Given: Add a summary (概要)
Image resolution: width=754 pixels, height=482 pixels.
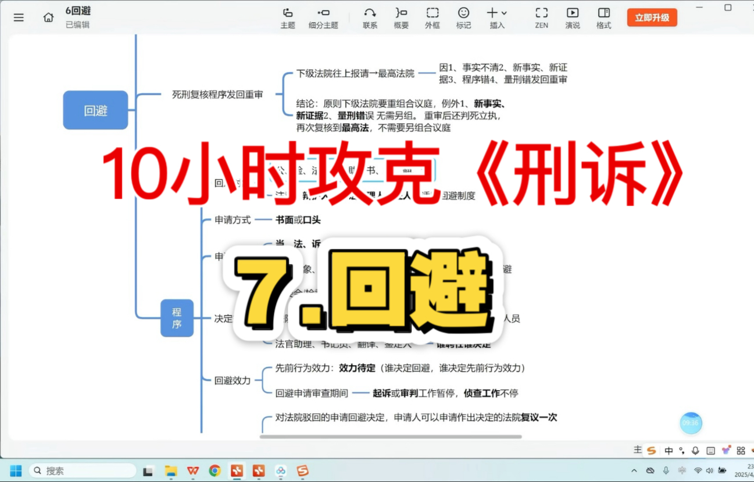Looking at the screenshot, I should [x=401, y=18].
